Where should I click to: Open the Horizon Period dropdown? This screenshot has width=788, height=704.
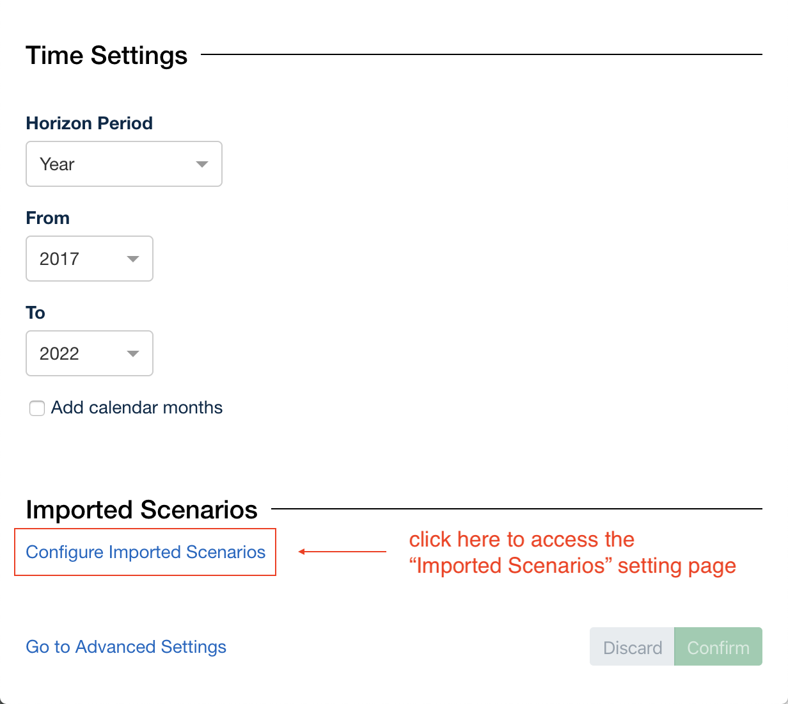pos(123,164)
